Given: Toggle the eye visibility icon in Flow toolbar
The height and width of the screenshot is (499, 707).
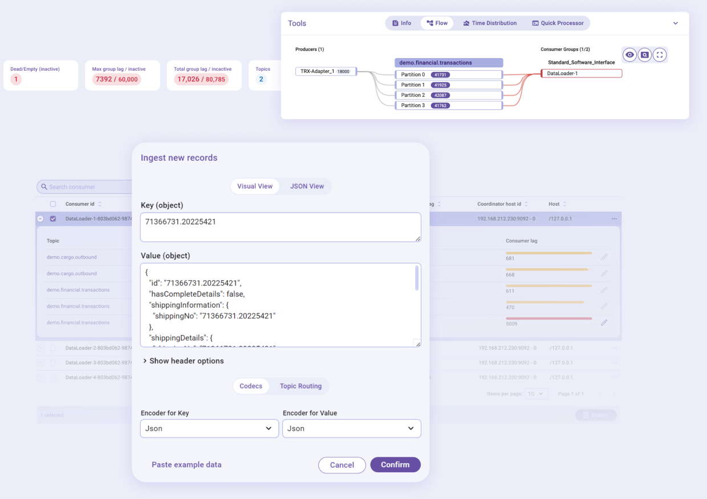Looking at the screenshot, I should pos(629,55).
